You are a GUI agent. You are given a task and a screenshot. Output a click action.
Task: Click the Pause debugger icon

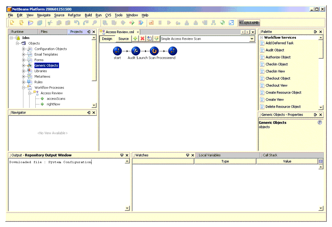160,23
